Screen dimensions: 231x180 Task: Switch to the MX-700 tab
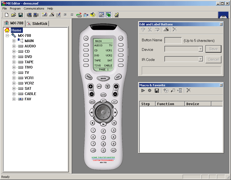pos(14,23)
